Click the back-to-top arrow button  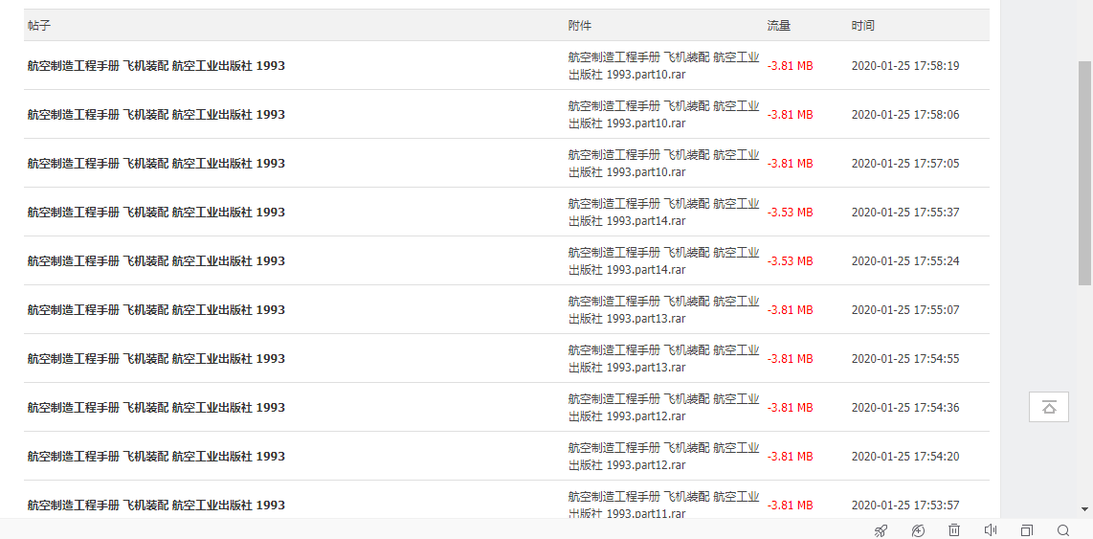(1049, 407)
